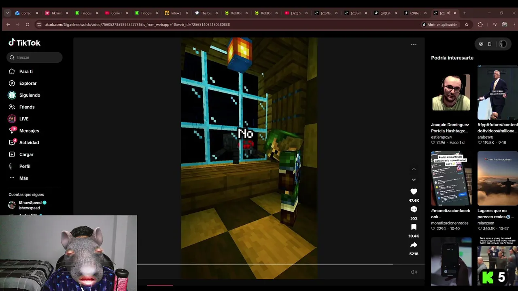Screen dimensions: 518x291
Task: Open the browser media control icon
Action: pyautogui.click(x=495, y=24)
